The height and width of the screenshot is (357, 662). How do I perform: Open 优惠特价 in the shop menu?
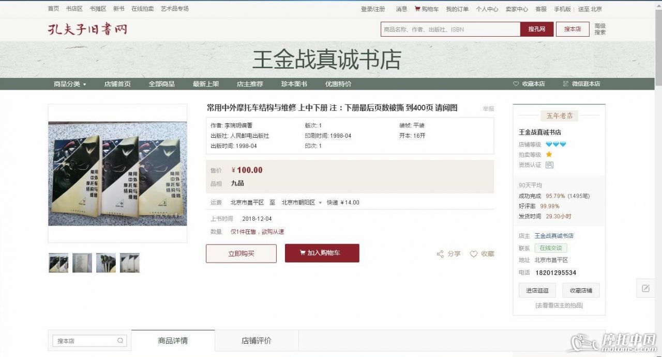[338, 84]
